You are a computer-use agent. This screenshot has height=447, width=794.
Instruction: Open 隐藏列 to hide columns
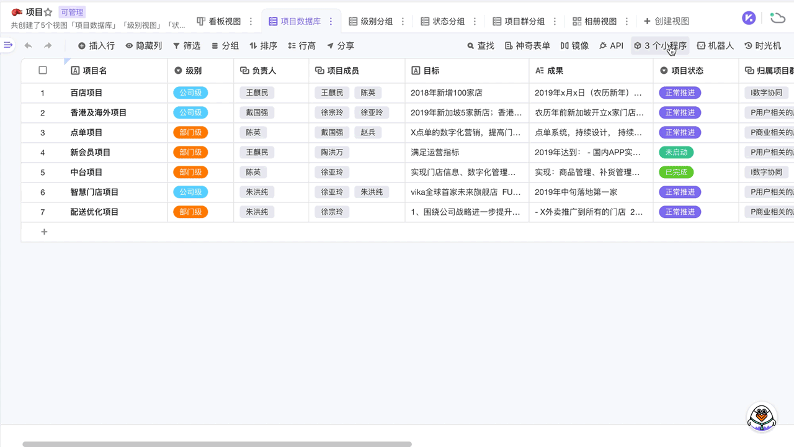(143, 46)
